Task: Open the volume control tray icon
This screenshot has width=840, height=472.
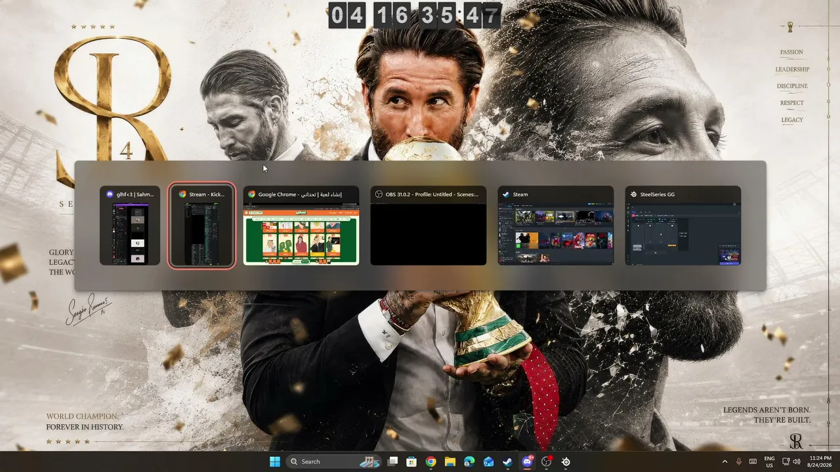Action: 797,462
